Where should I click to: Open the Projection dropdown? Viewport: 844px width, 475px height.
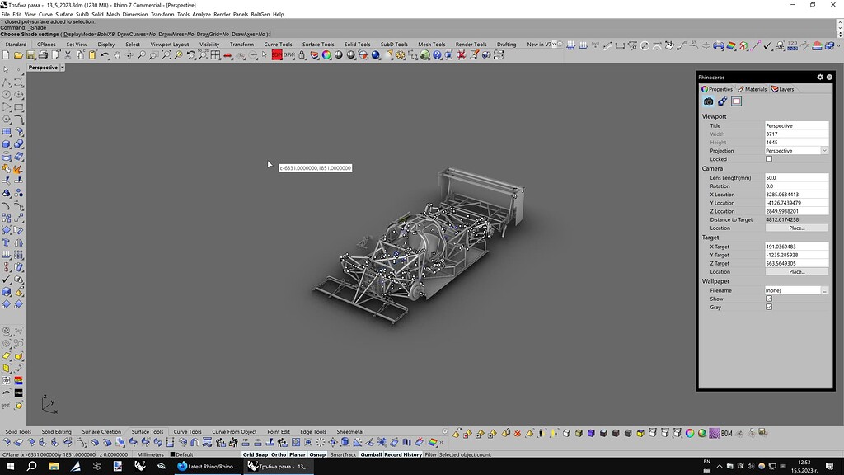click(x=823, y=151)
